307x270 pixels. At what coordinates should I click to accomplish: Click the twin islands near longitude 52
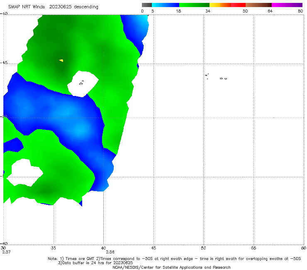coord(223,79)
